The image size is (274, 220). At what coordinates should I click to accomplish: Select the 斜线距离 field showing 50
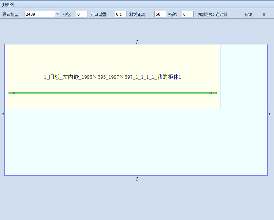[x=160, y=14]
